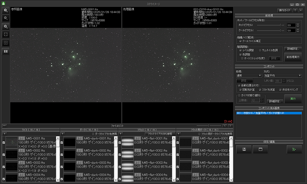Viewport: 307px width, 184px height.
Task: Toggle 余白をトリミング checkbox
Action: pos(280,90)
